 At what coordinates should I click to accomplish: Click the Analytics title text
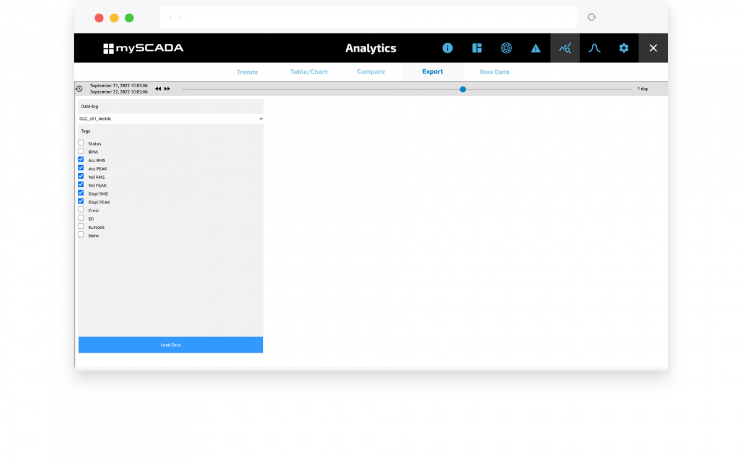(x=371, y=48)
